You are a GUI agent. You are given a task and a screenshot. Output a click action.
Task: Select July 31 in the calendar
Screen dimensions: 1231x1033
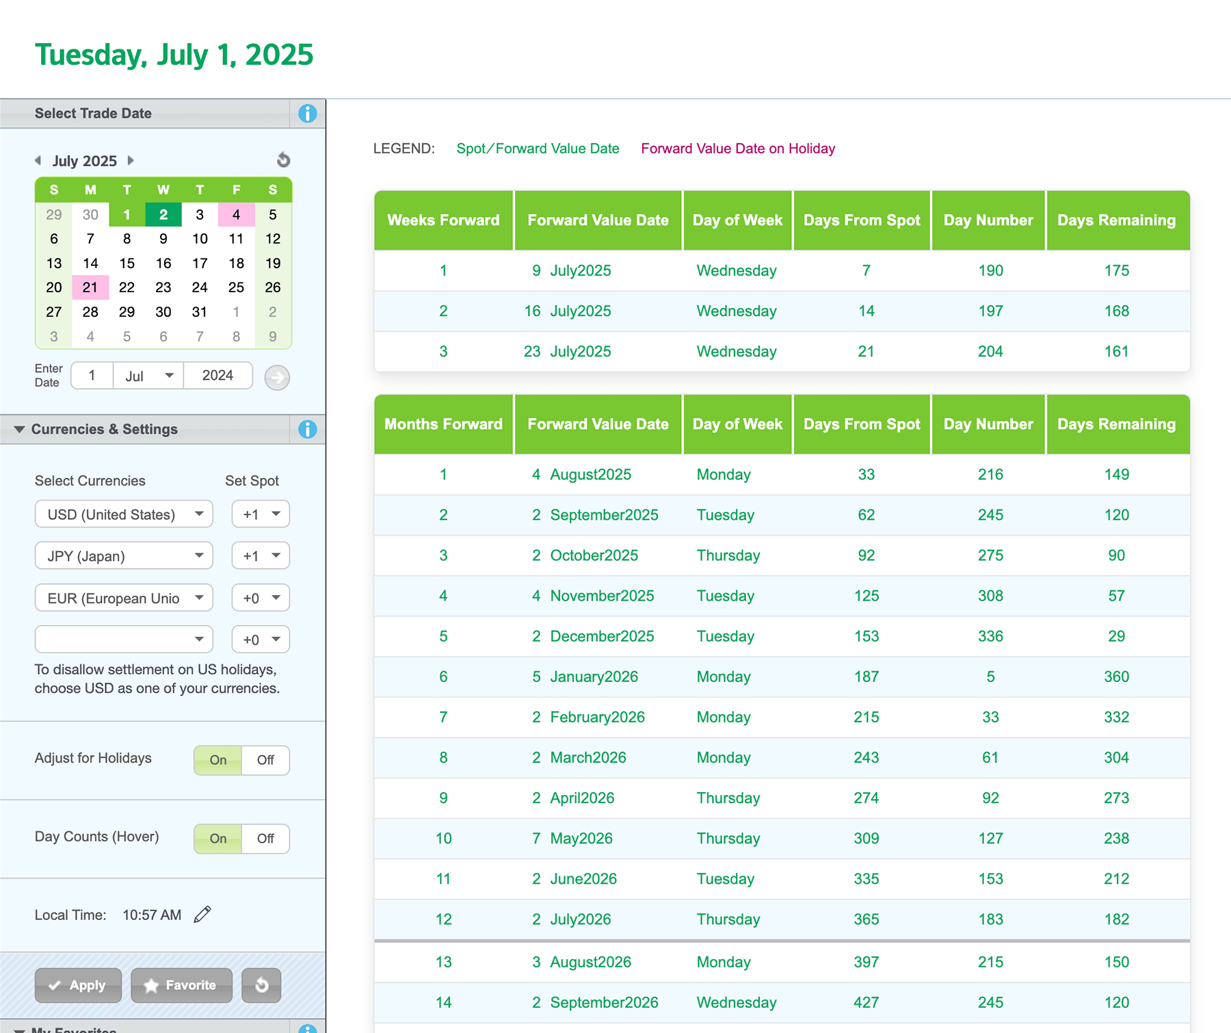pos(200,312)
